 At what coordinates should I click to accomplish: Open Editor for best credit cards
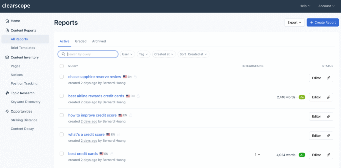tap(316, 155)
